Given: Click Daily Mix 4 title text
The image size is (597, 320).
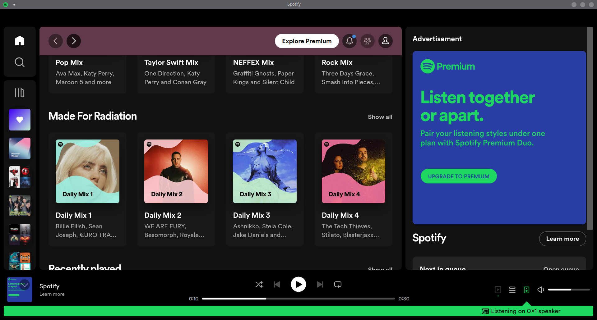Looking at the screenshot, I should [x=340, y=215].
